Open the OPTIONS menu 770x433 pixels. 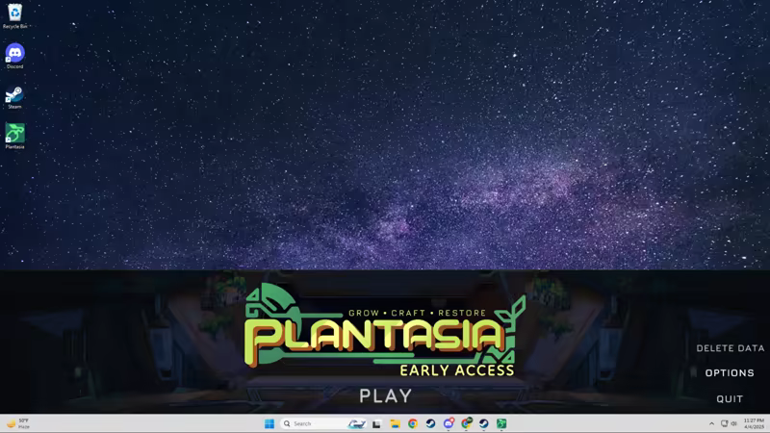click(730, 373)
